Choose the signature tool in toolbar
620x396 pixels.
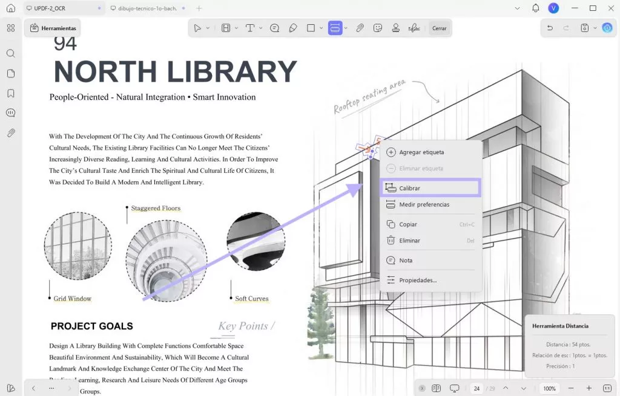[414, 28]
